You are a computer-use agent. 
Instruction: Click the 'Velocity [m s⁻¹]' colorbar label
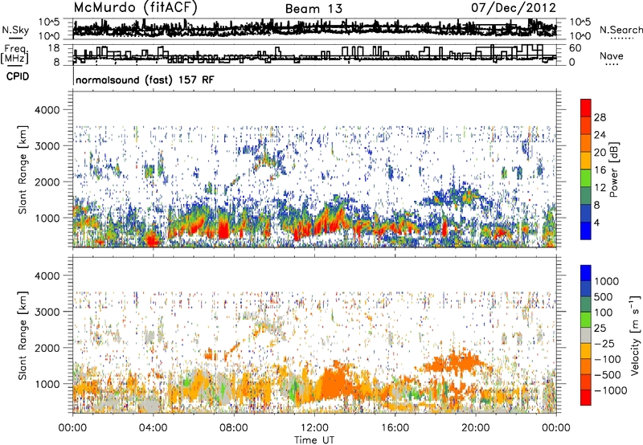(x=635, y=335)
